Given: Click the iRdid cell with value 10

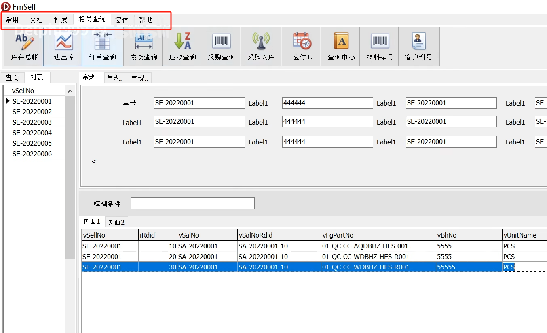Looking at the screenshot, I should point(158,246).
